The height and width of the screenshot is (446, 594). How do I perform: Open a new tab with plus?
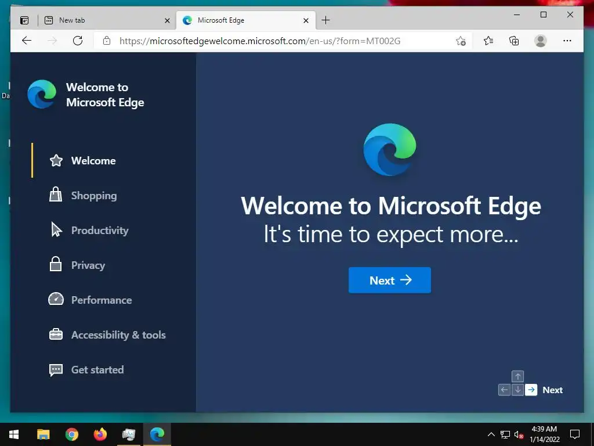(325, 20)
